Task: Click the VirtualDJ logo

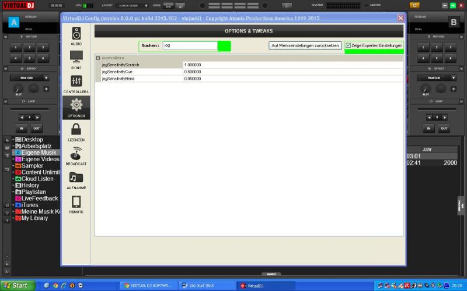Action: pos(19,5)
